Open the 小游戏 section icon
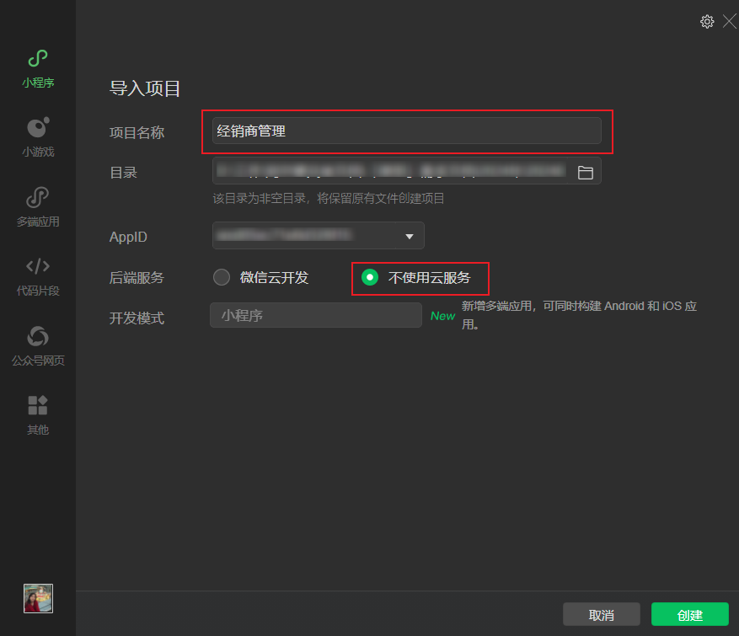Screen dimensions: 739x636 [38, 129]
